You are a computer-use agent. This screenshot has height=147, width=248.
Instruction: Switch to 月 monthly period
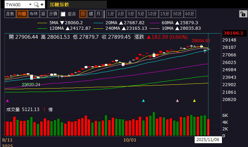[99, 14]
